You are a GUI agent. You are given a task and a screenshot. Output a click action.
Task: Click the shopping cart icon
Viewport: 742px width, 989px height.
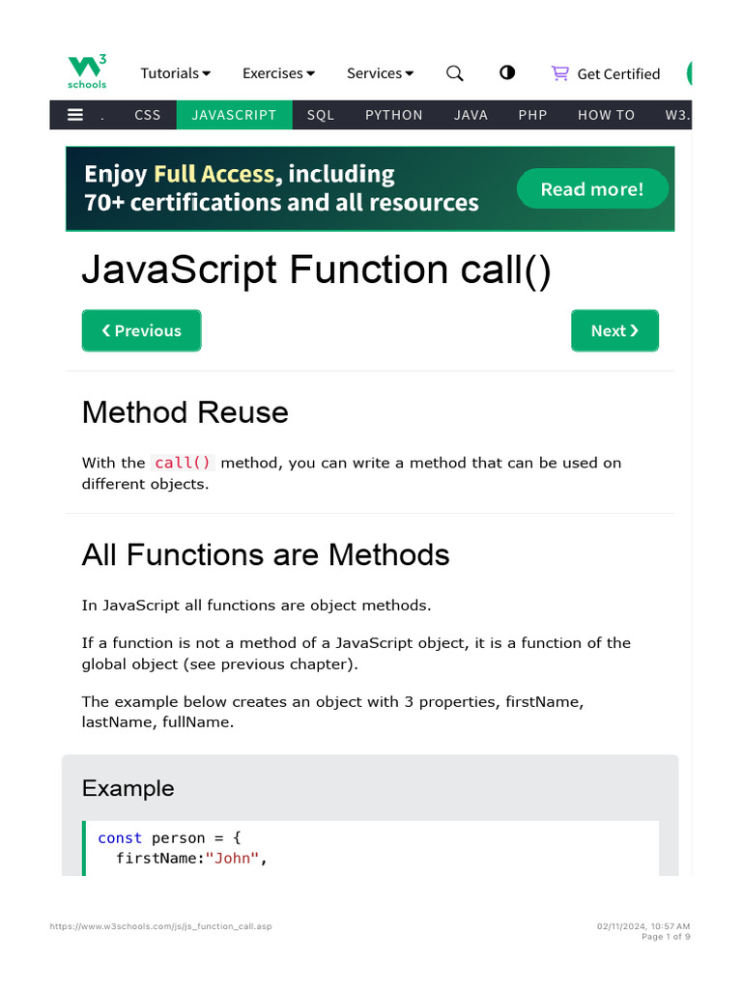pos(559,73)
